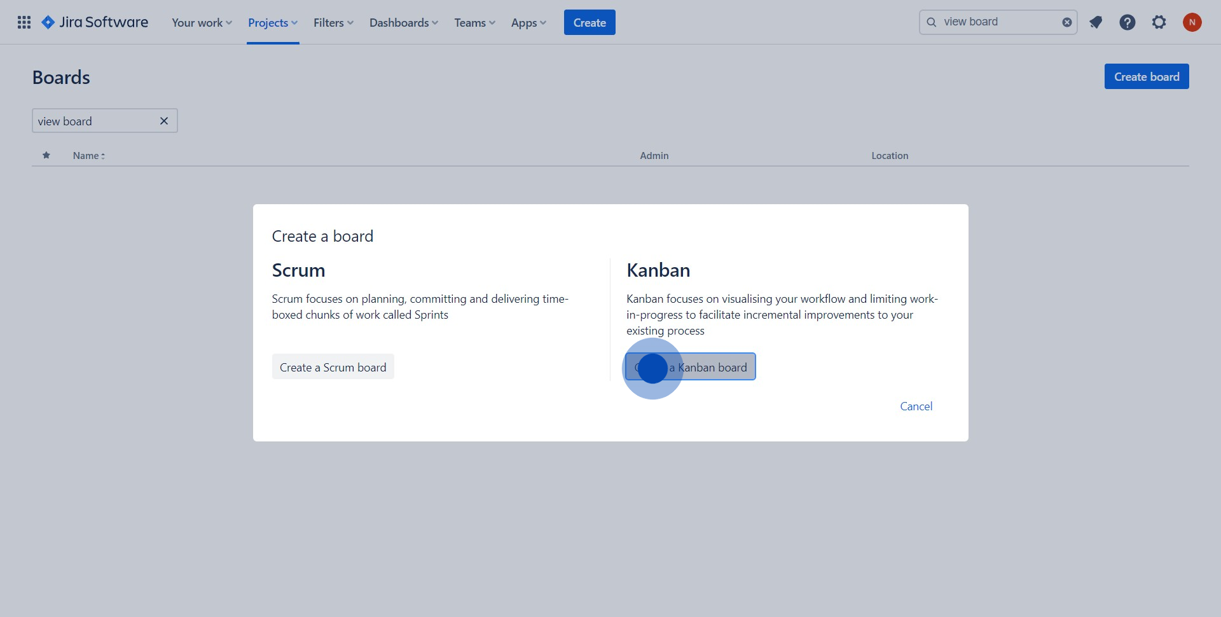This screenshot has height=617, width=1221.
Task: Open the notifications bell
Action: pyautogui.click(x=1096, y=22)
